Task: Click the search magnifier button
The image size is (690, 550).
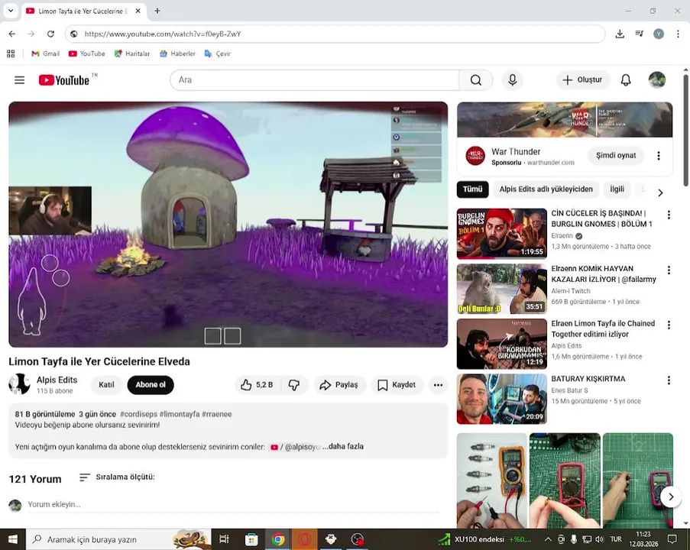Action: [x=476, y=80]
